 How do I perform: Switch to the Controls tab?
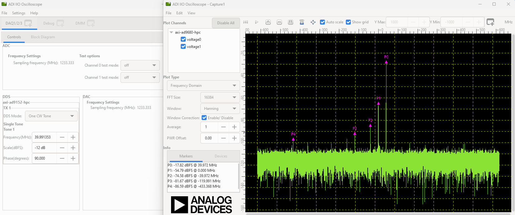[x=14, y=37]
